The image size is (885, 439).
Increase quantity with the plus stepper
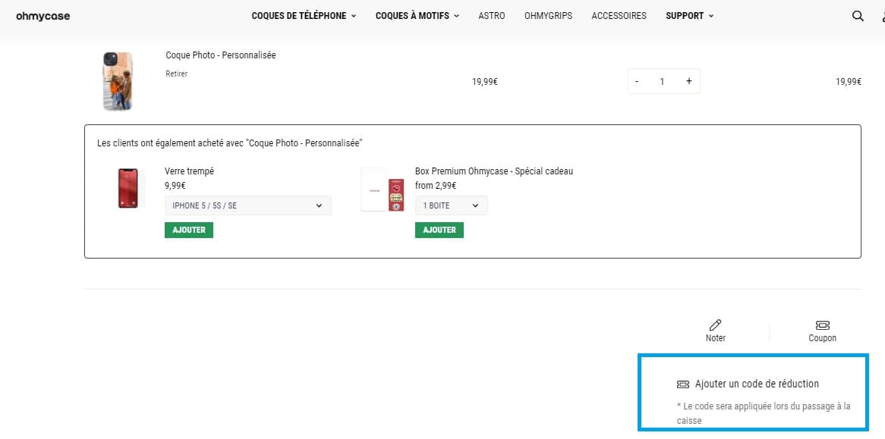[688, 80]
